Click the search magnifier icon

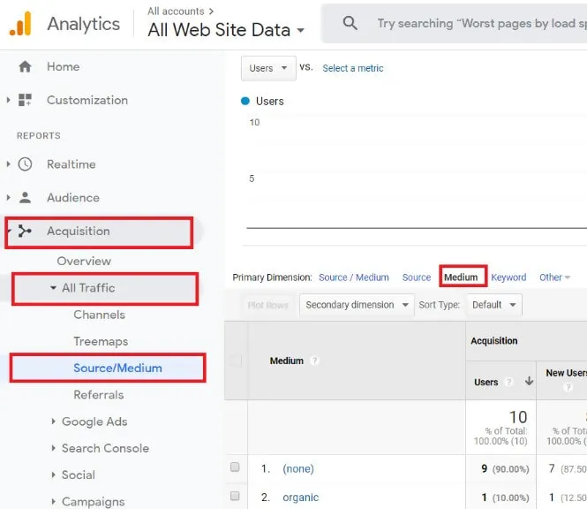(350, 24)
